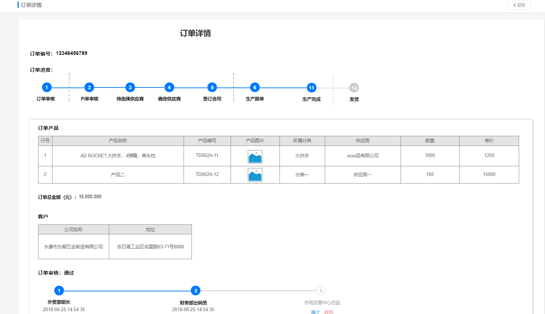Select approval step 1 外贸部组长
The width and height of the screenshot is (545, 314).
click(x=59, y=291)
